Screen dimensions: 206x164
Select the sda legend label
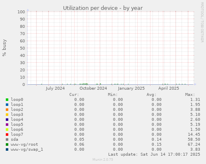[15, 140]
